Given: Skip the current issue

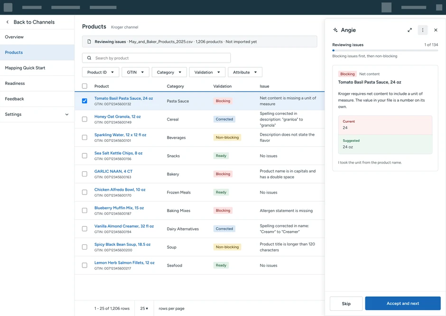Looking at the screenshot, I should [346, 304].
